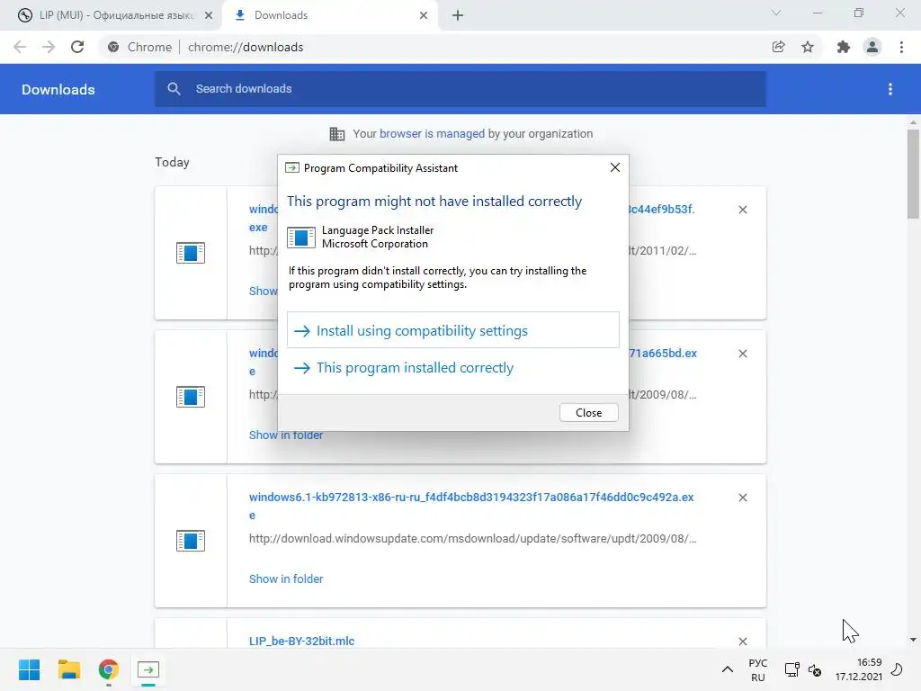Choose Install using compatibility settings
Image resolution: width=921 pixels, height=691 pixels.
click(453, 330)
